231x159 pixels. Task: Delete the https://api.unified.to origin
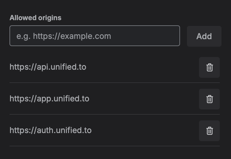coord(209,67)
